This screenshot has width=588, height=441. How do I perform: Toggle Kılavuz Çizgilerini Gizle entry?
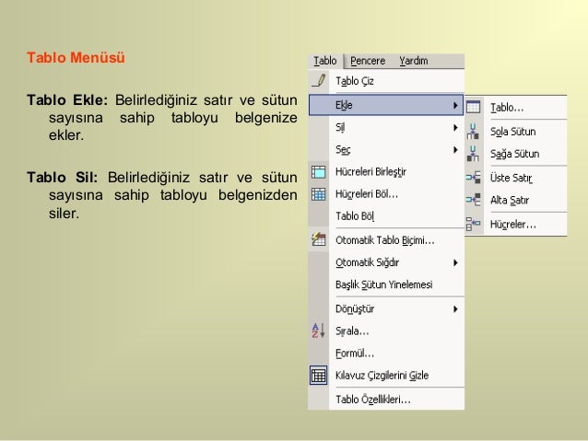pyautogui.click(x=382, y=376)
